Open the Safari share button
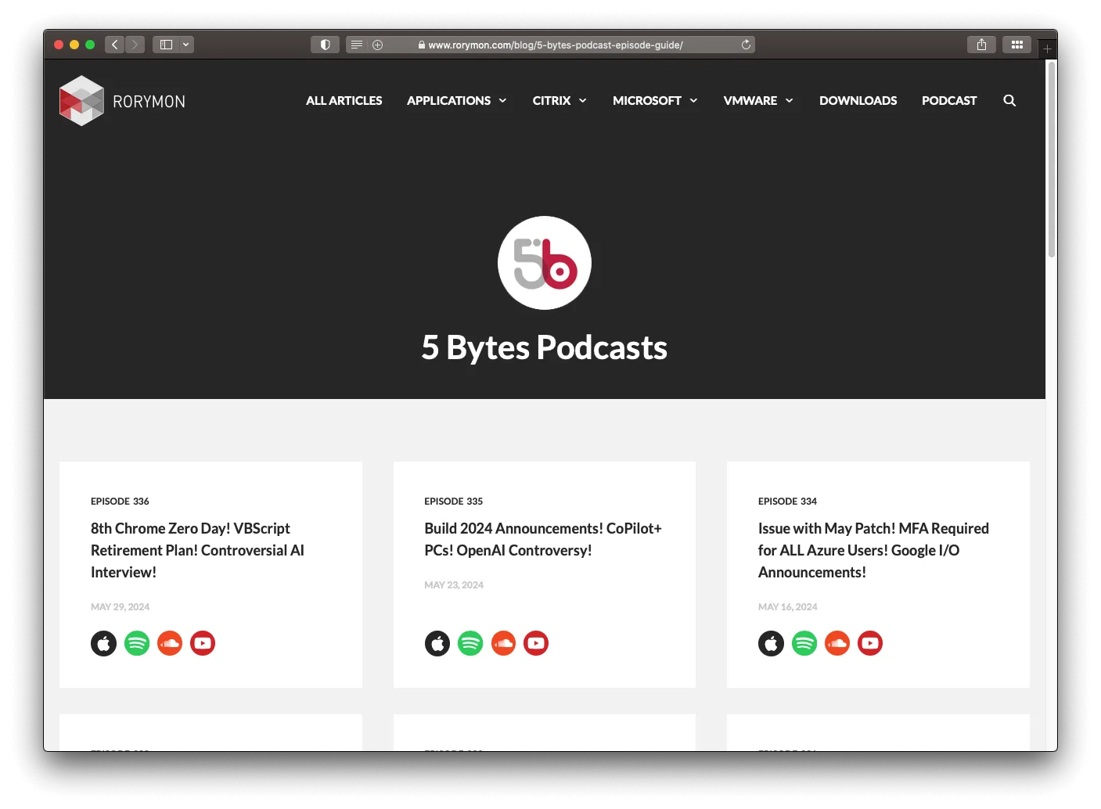The height and width of the screenshot is (809, 1101). tap(981, 45)
